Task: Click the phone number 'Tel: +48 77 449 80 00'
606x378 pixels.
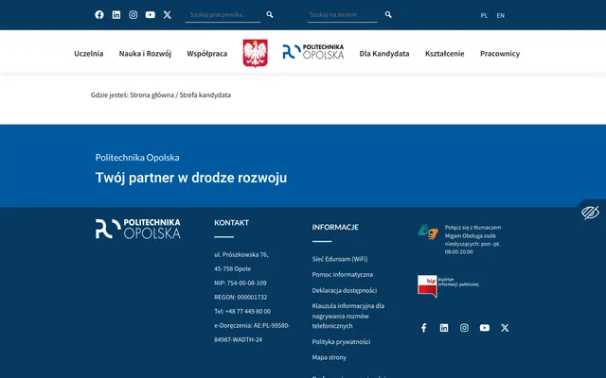Action: (242, 311)
